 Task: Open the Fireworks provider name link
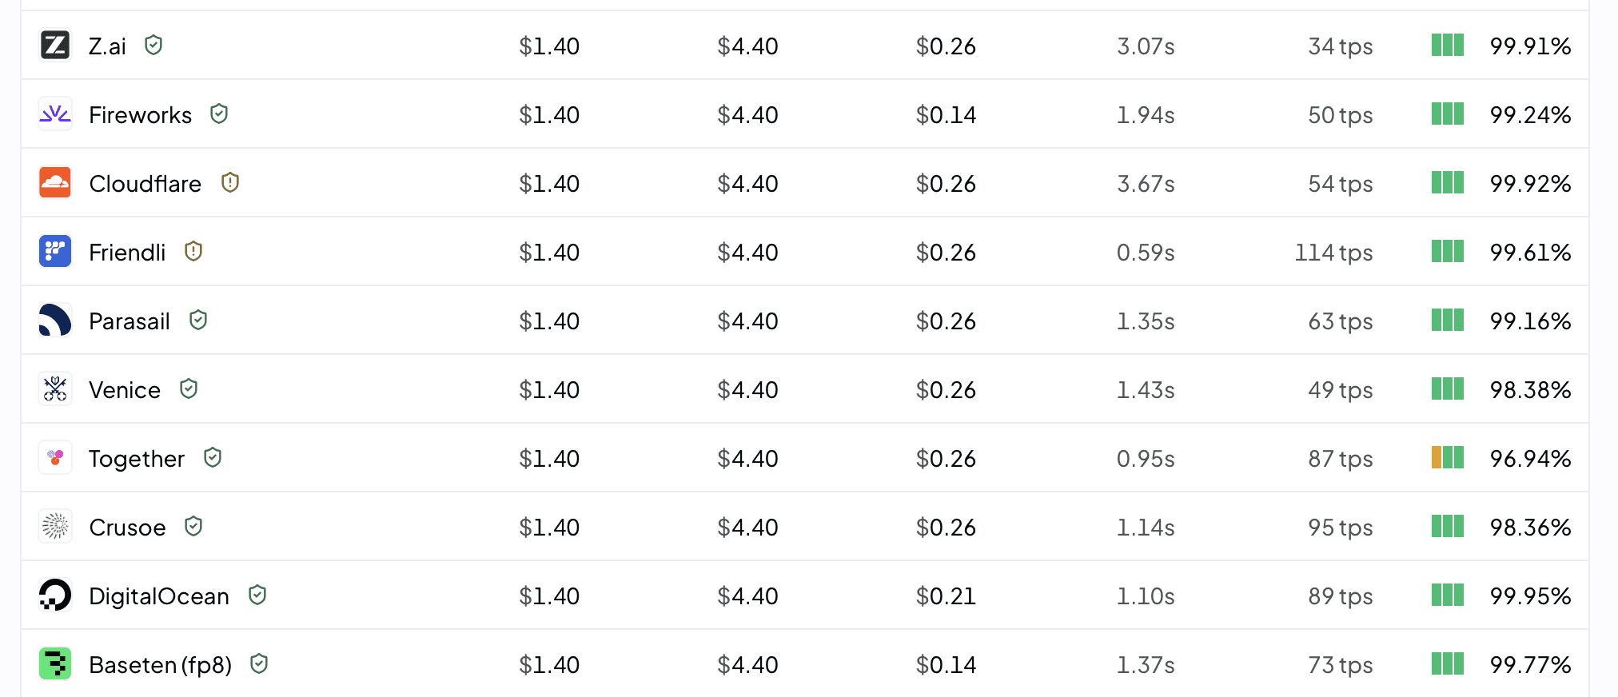coord(141,115)
